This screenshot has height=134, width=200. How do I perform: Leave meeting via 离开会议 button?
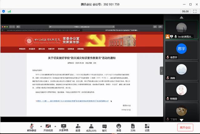[x=185, y=127]
